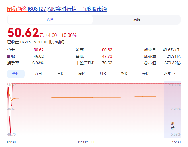Click the 成交量 label
188x147 pixels.
pos(150,50)
